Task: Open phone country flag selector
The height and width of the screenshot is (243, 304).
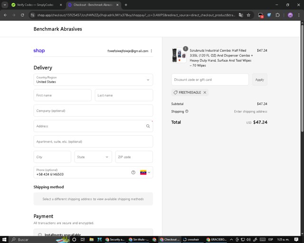Action: (145, 172)
